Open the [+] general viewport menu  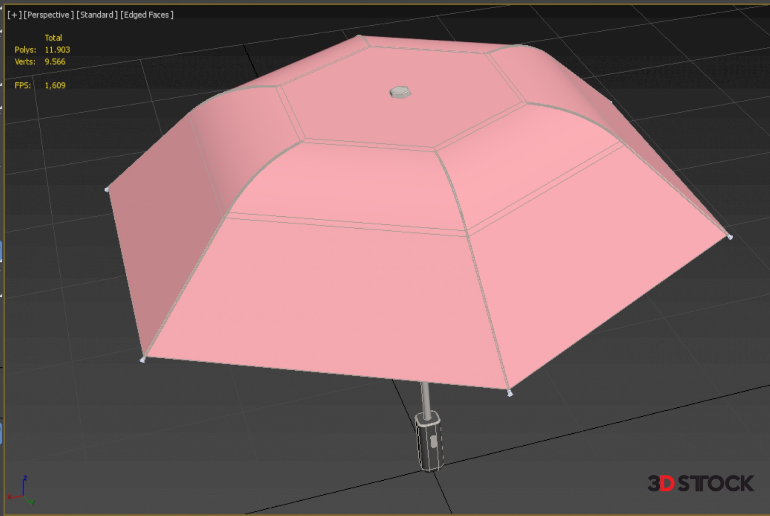[x=14, y=15]
